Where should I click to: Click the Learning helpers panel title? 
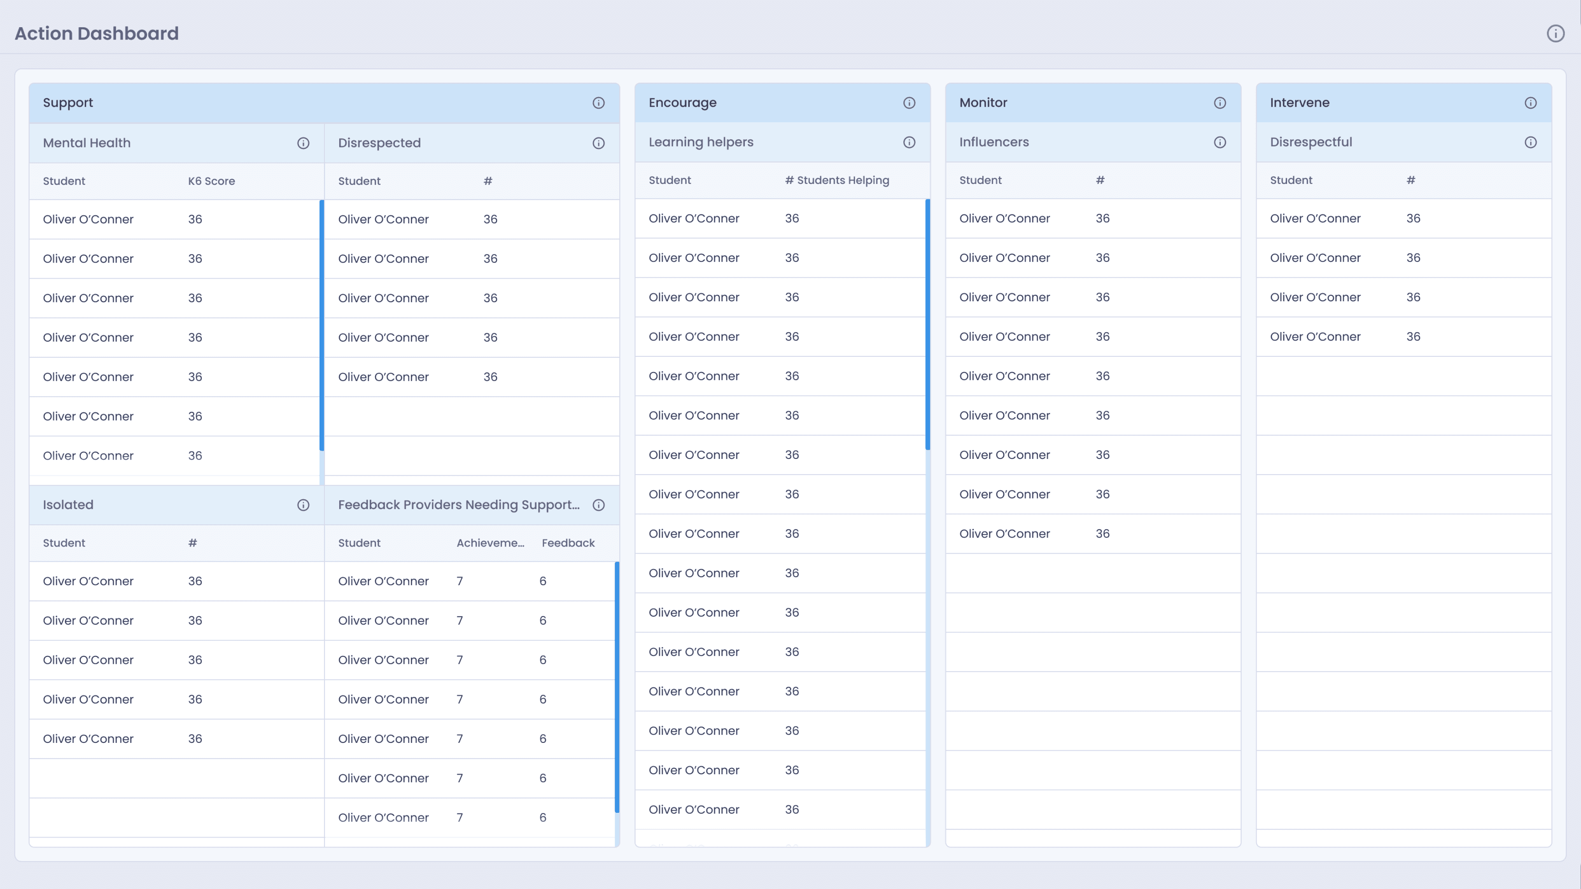pyautogui.click(x=701, y=142)
